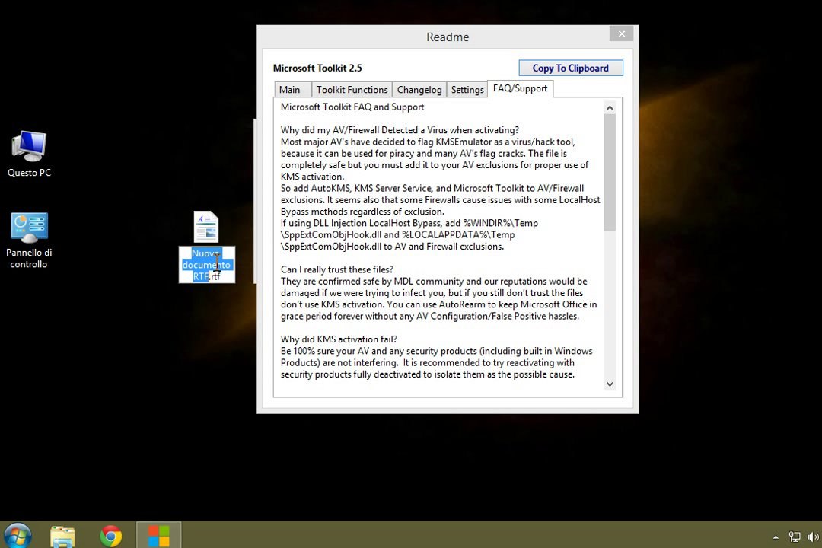This screenshot has height=548, width=822.
Task: Click the 'Microsoft Toolkit FAQ and Support' heading
Action: tap(352, 107)
